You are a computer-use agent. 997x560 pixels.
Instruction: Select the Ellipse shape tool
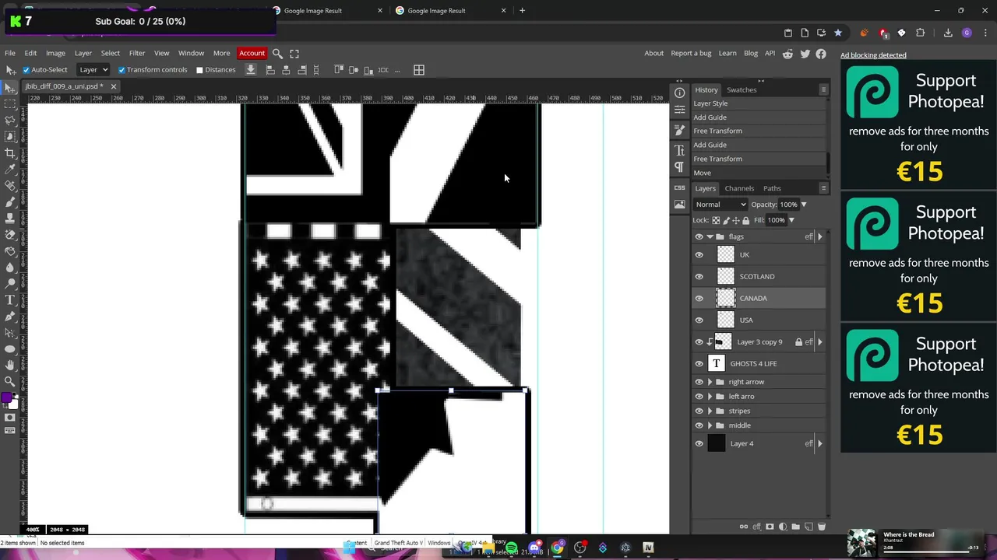10,348
